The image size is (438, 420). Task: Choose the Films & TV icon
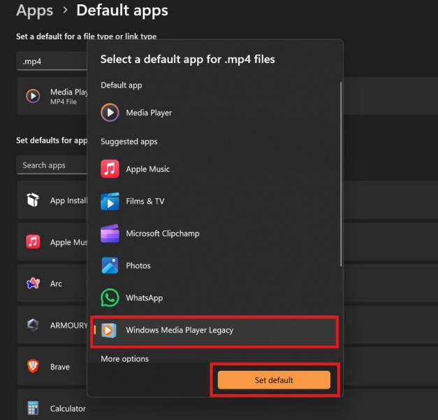(x=110, y=202)
